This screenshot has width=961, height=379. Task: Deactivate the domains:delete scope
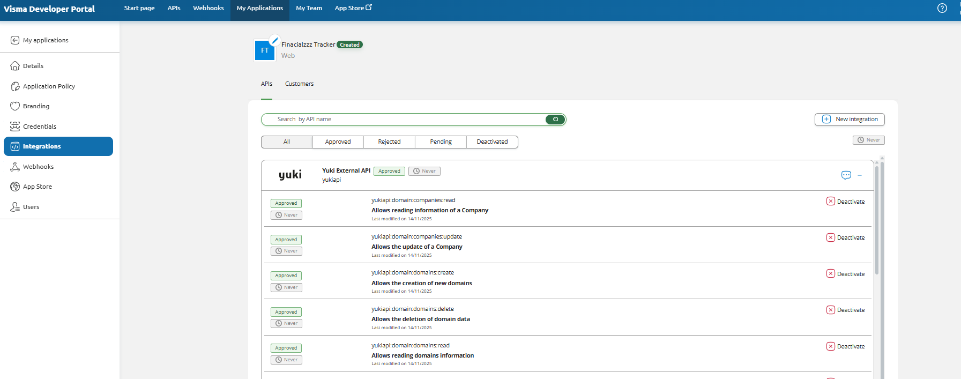click(845, 310)
